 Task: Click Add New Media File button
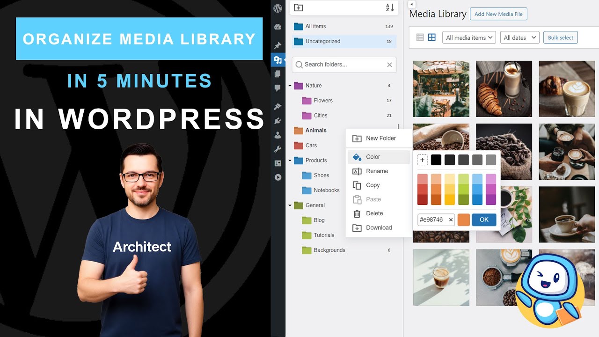pos(498,14)
